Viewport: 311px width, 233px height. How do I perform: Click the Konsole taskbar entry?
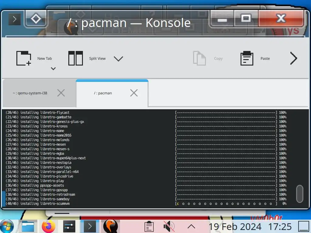[90, 226]
